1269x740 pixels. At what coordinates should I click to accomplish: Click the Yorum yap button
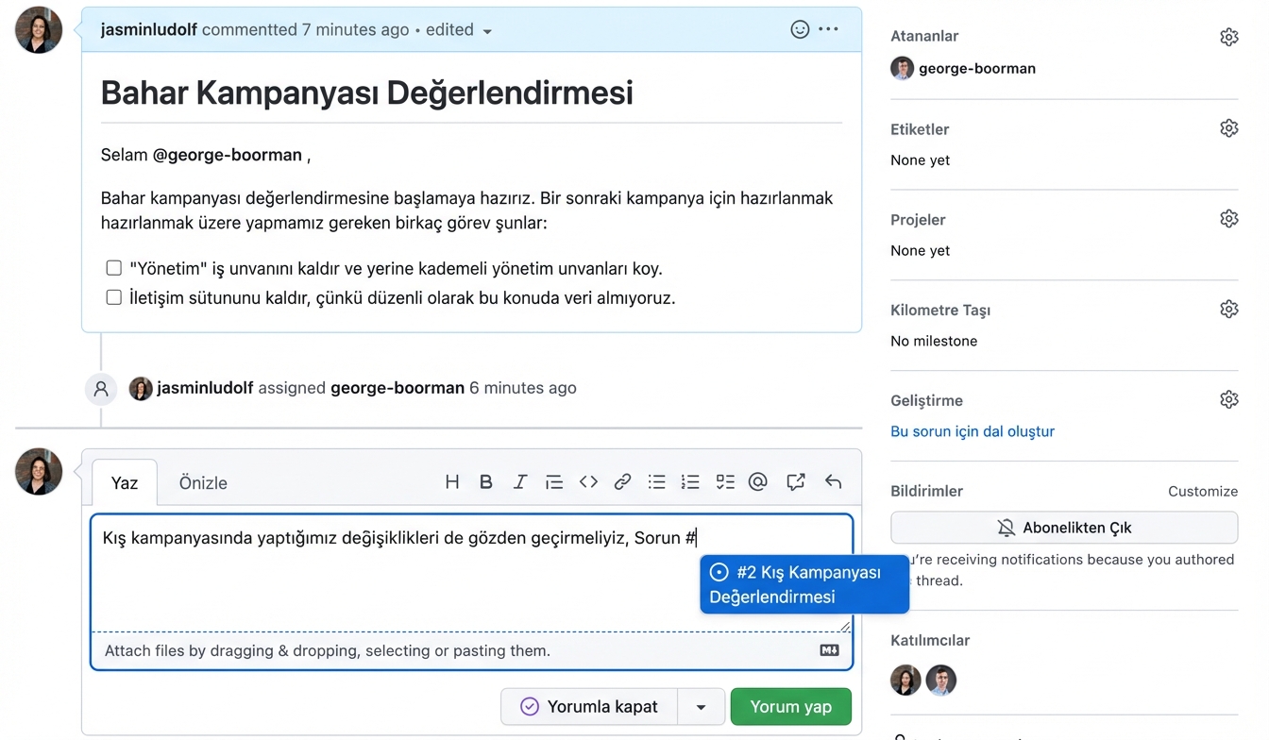pos(790,706)
